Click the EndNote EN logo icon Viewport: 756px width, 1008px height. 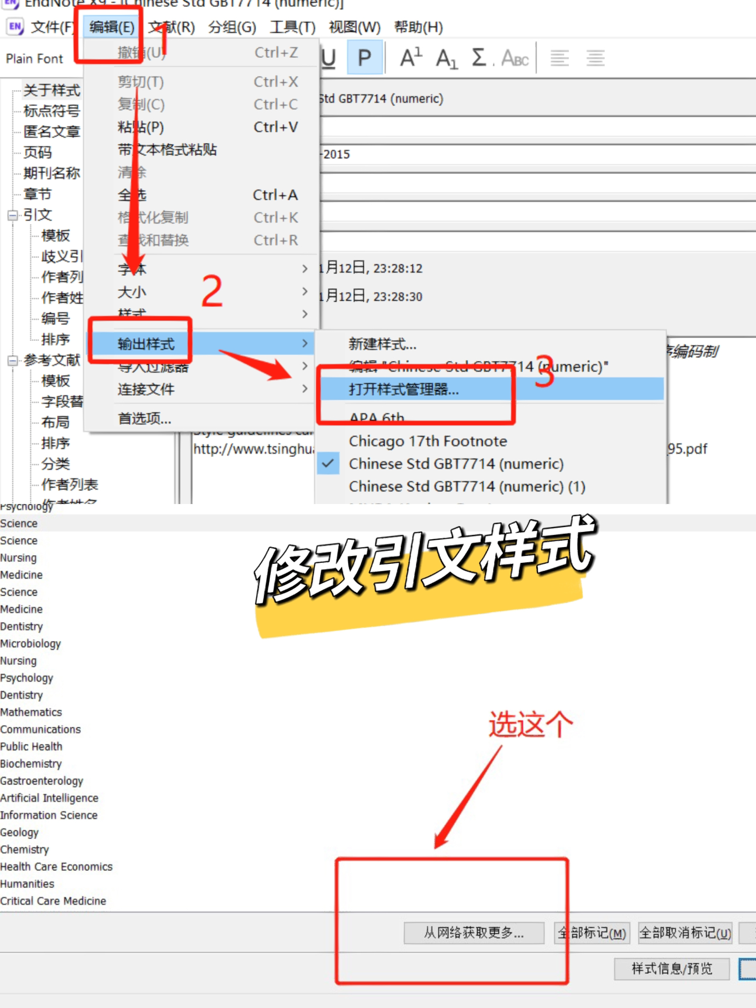coord(15,27)
